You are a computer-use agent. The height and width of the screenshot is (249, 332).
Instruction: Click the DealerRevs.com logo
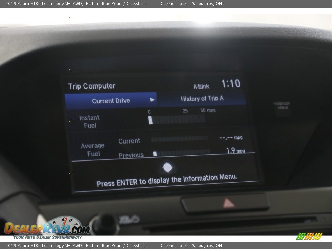point(47,228)
